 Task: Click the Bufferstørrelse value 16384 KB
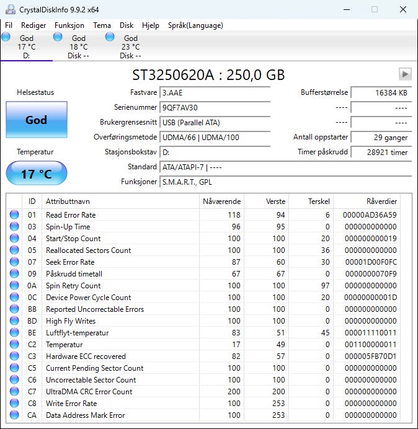click(381, 92)
